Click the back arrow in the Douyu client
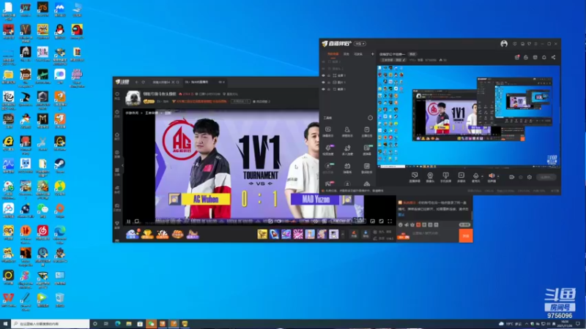Screen dimensions: 586x329 pyautogui.click(x=137, y=82)
